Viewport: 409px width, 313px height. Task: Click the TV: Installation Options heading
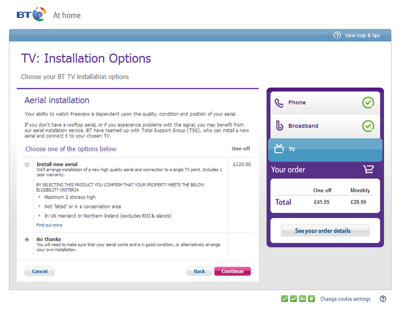(86, 59)
